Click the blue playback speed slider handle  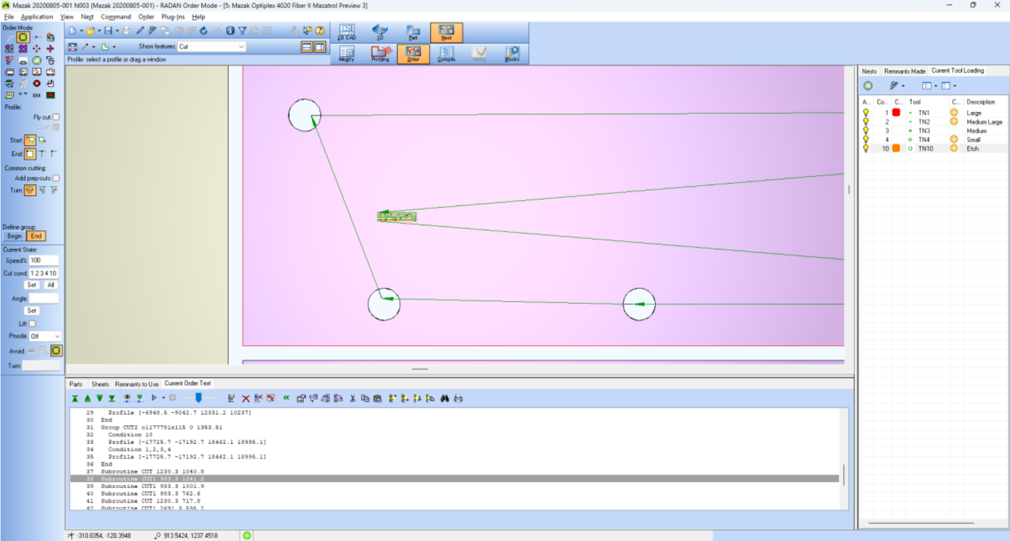tap(199, 398)
